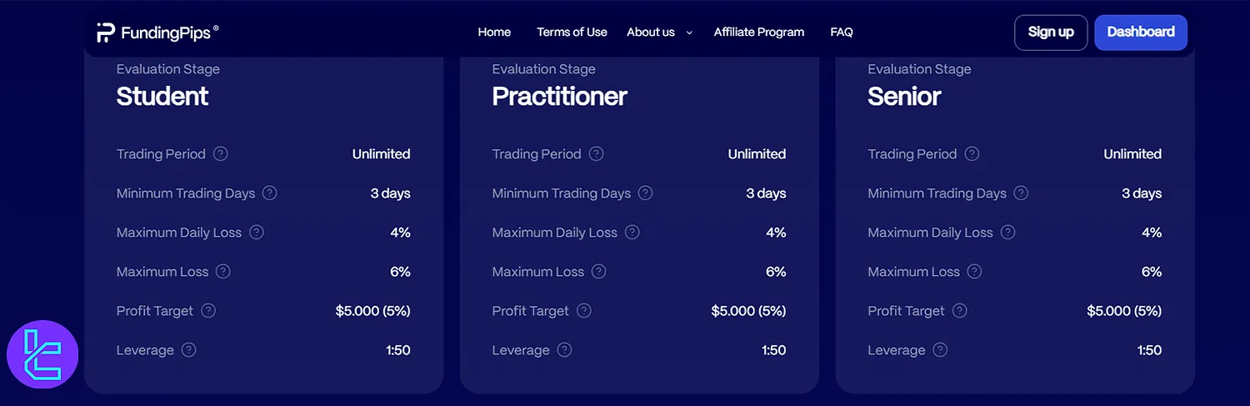Viewport: 1250px width, 406px height.
Task: Click the help icon beside Practitioner Profit Target
Action: (x=584, y=311)
